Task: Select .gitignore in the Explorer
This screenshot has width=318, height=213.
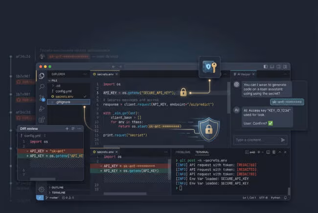Action: [68, 102]
